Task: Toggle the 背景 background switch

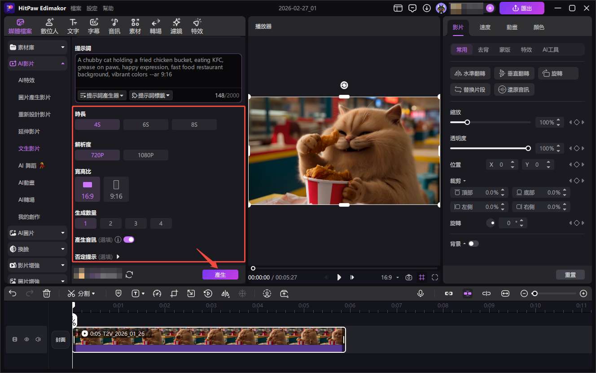Action: click(x=473, y=244)
